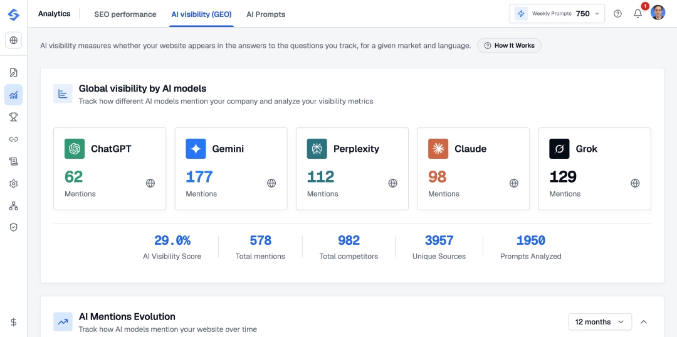Click the 177 mentions count for Gemini
This screenshot has width=677, height=337.
coord(199,177)
